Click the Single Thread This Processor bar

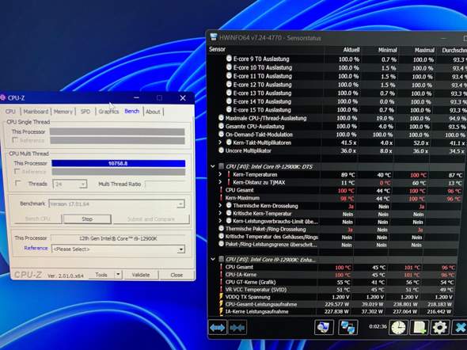tap(117, 131)
